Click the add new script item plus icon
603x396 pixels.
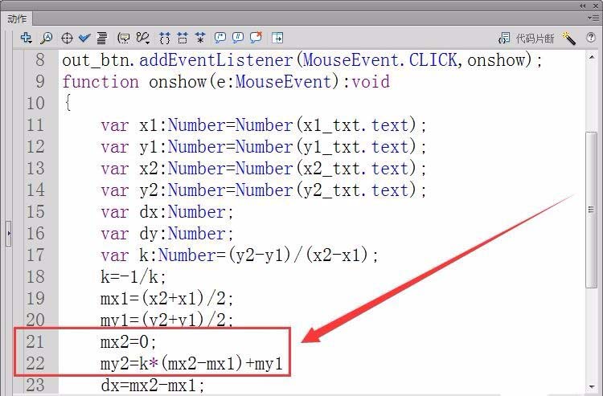tap(27, 38)
